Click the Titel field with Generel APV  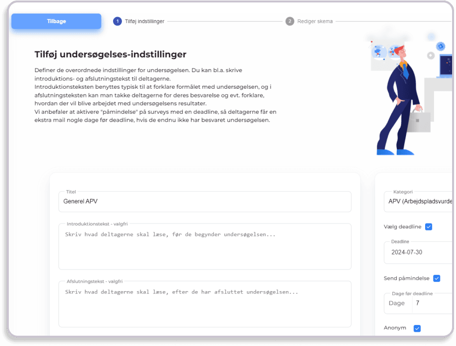click(205, 201)
